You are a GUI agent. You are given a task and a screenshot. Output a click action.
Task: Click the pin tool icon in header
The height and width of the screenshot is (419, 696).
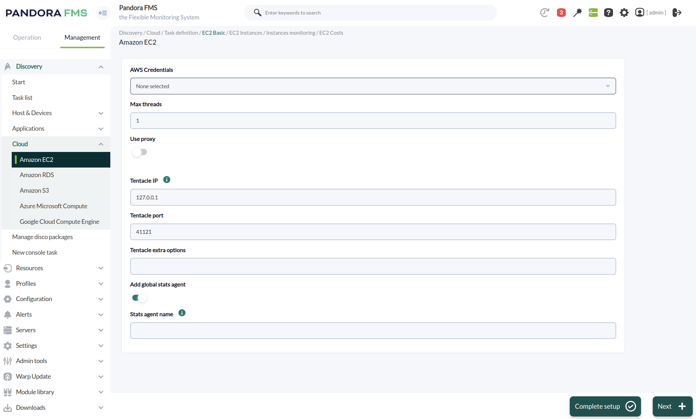(577, 13)
